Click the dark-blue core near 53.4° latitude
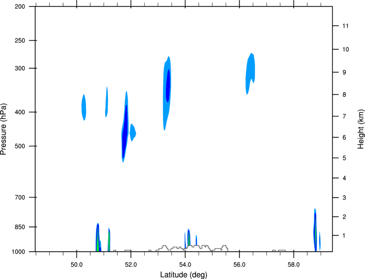Screen dimensions: 365x279 tap(168, 86)
